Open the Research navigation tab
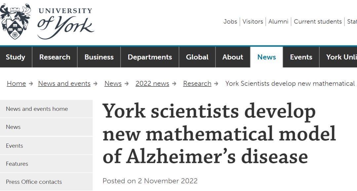Viewport: 357px width, 191px height. pos(55,57)
